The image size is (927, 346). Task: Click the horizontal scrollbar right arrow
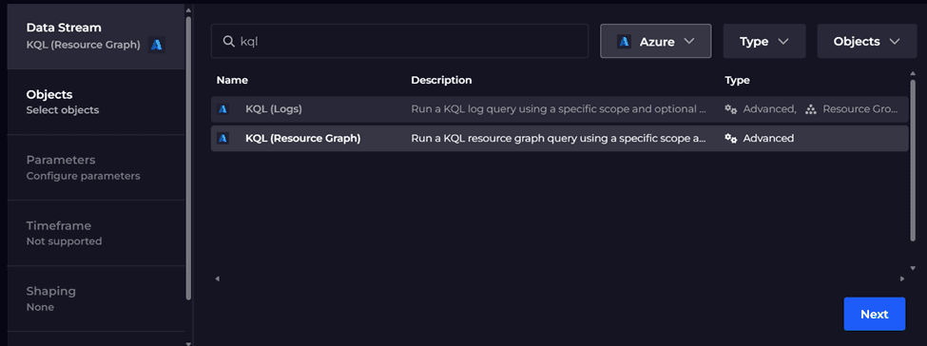tap(902, 279)
